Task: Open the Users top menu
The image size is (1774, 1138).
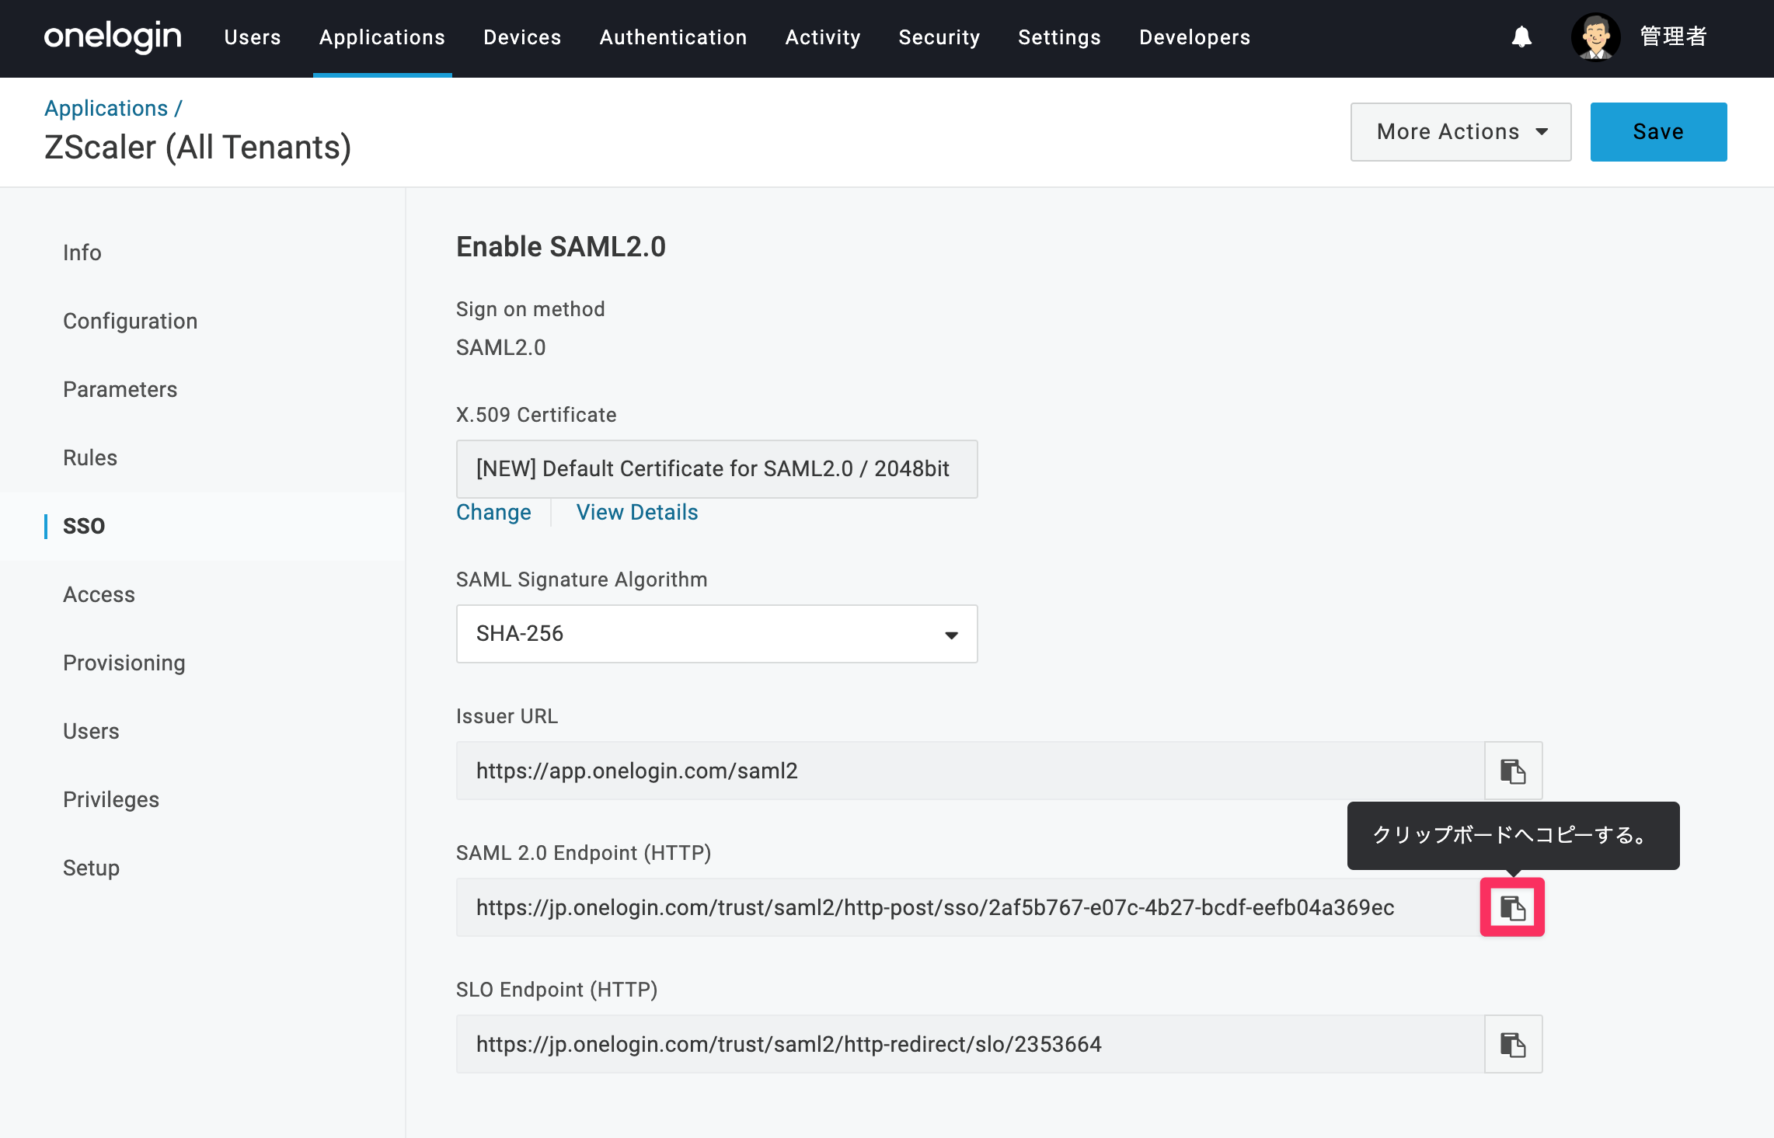Action: (253, 37)
